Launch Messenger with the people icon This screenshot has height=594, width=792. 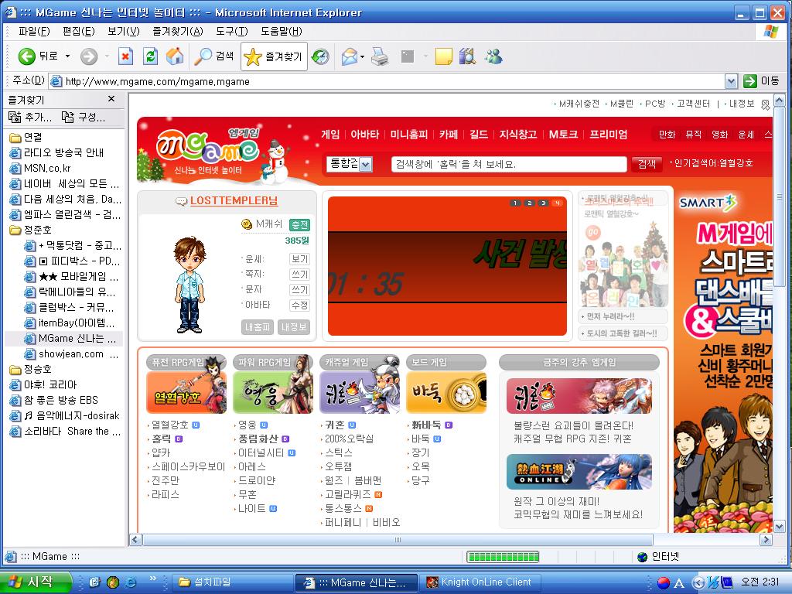coord(493,56)
